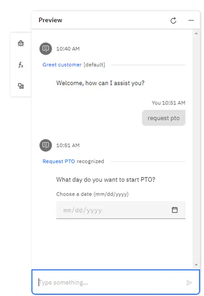Click the extensions grid icon in sidebar
This screenshot has width=204, height=296.
21,86
